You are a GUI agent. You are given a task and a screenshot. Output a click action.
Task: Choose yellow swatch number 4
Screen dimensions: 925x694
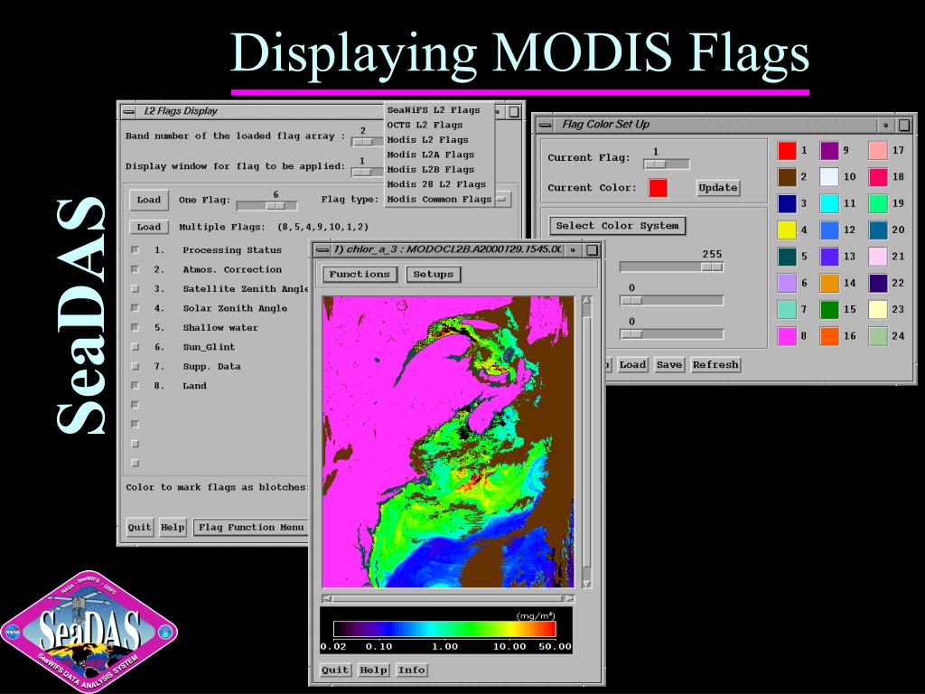coord(787,230)
